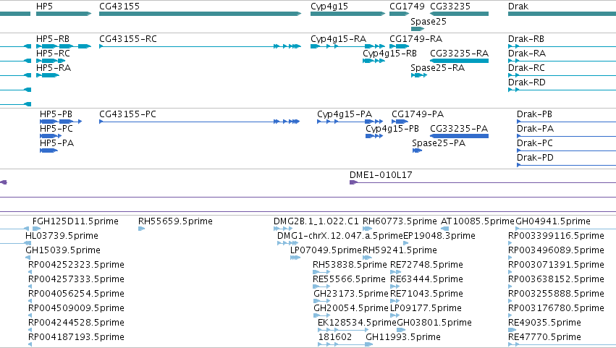616x348 pixels.
Task: Click EST RE72748.5prime label
Action: [426, 265]
